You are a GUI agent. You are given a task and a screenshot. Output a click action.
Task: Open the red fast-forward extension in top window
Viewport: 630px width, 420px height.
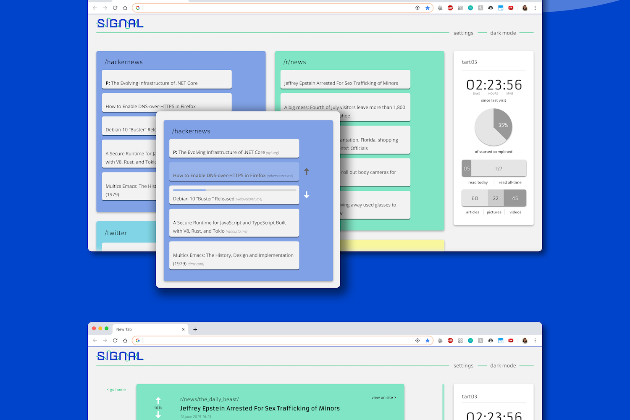point(511,8)
